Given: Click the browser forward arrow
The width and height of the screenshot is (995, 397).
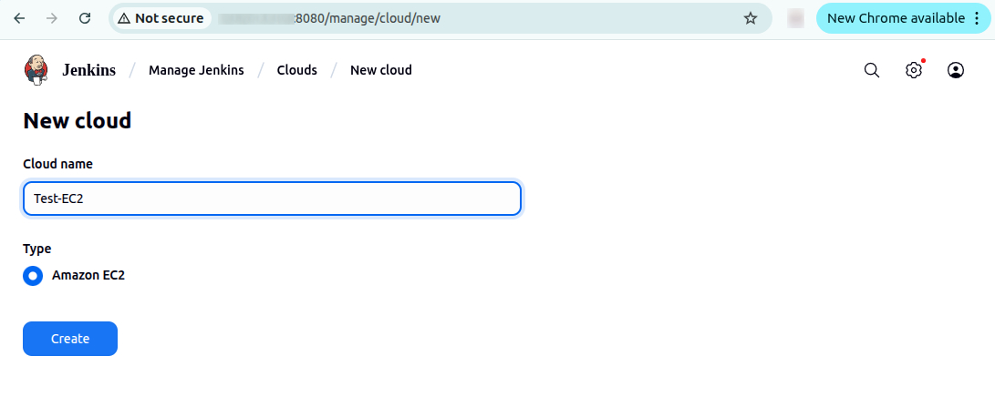Looking at the screenshot, I should 52,18.
